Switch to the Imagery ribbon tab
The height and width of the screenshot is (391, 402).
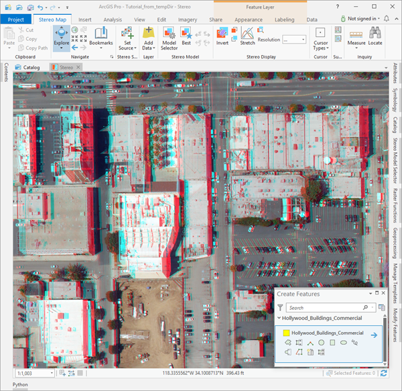[188, 19]
